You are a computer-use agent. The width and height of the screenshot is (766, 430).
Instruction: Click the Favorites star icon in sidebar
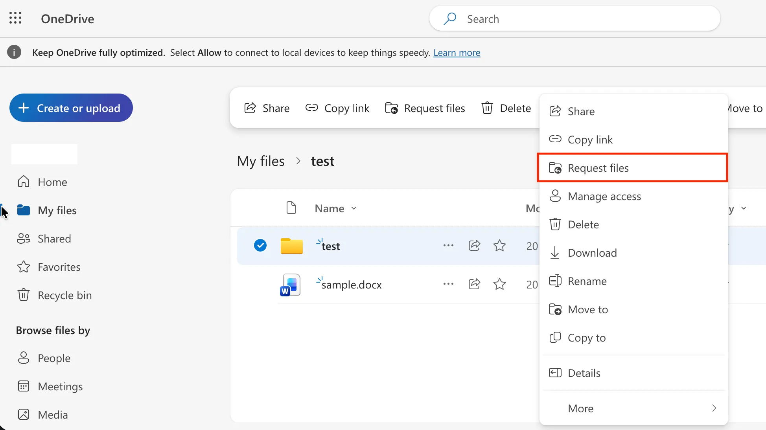click(x=24, y=267)
